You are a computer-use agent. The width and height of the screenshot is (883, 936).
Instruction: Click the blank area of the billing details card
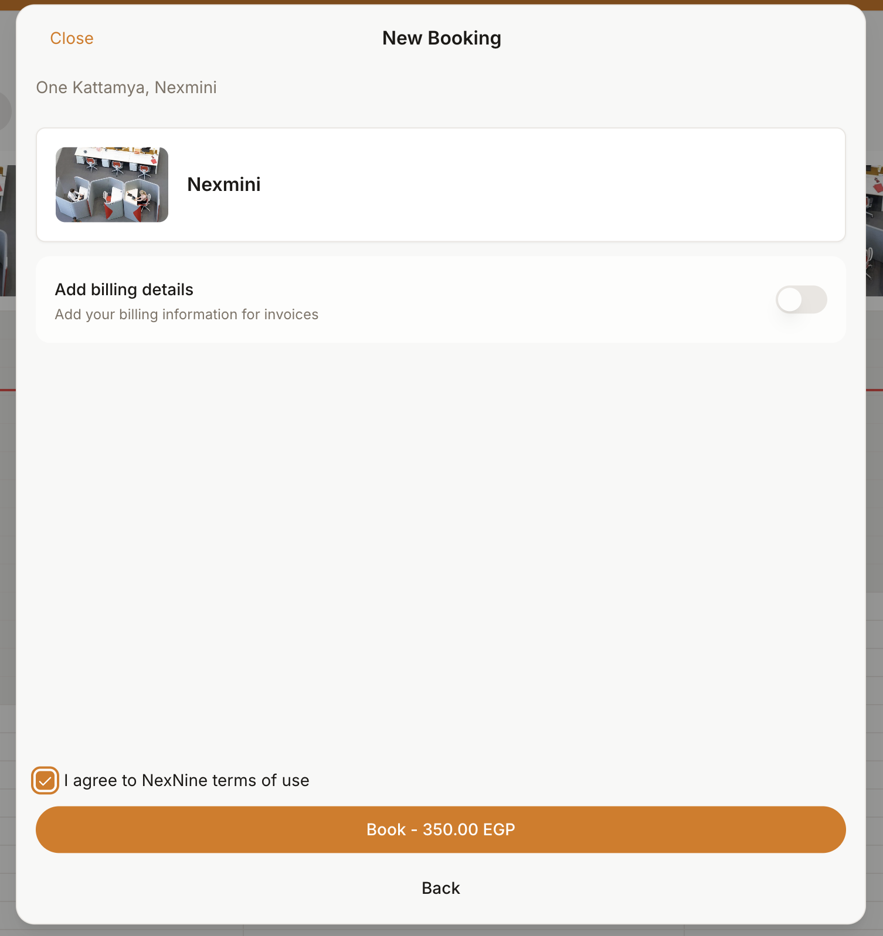pyautogui.click(x=528, y=299)
